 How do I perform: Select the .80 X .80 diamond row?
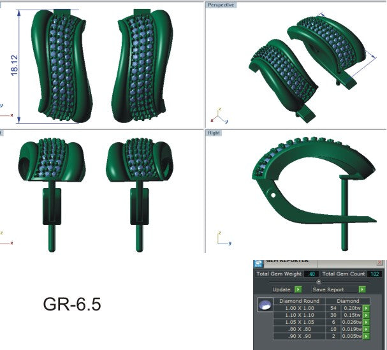coord(298,329)
